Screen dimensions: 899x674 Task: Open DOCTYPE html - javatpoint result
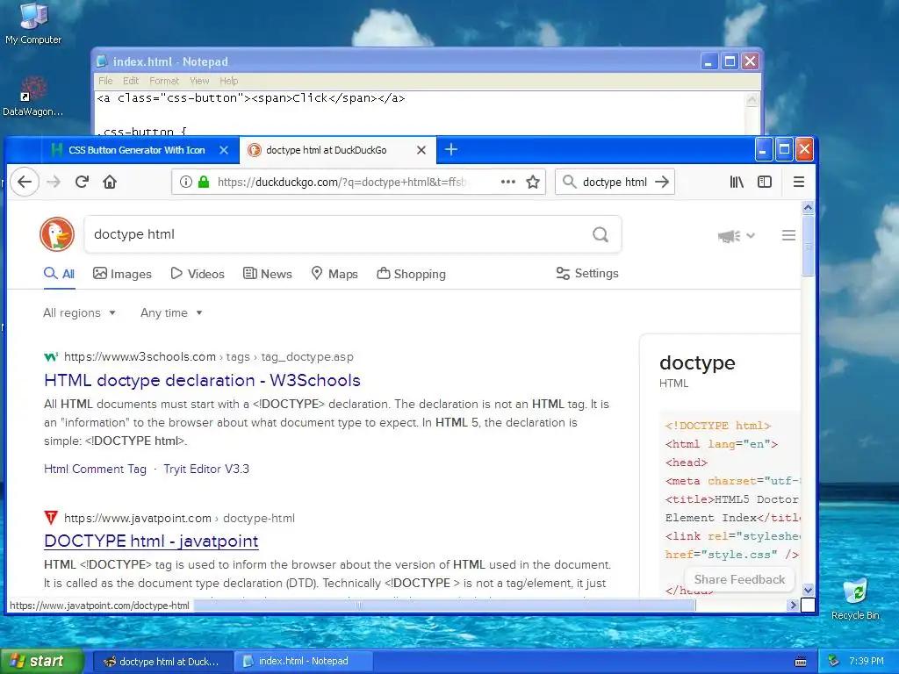coord(151,541)
